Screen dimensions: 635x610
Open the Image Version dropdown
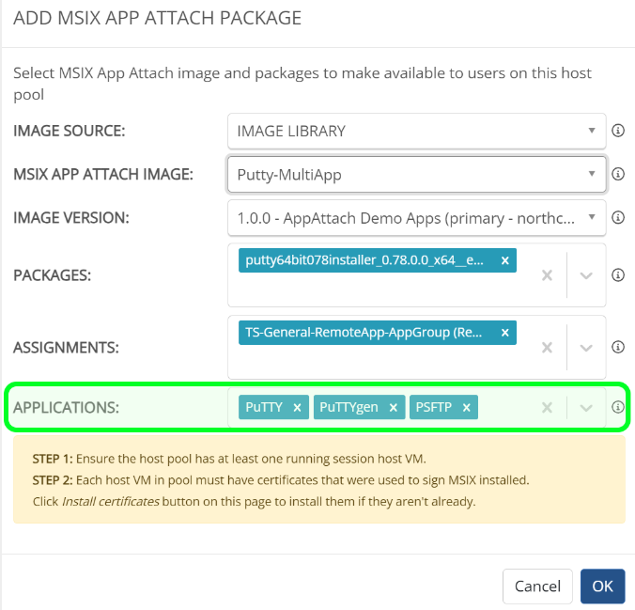416,218
